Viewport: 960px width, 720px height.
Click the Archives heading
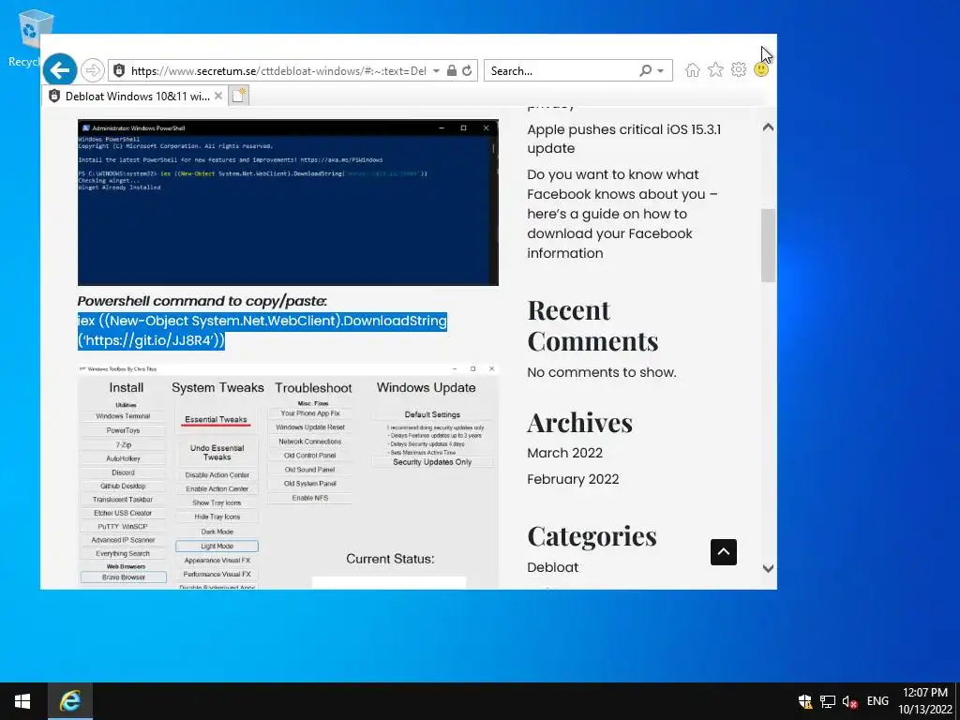point(579,423)
